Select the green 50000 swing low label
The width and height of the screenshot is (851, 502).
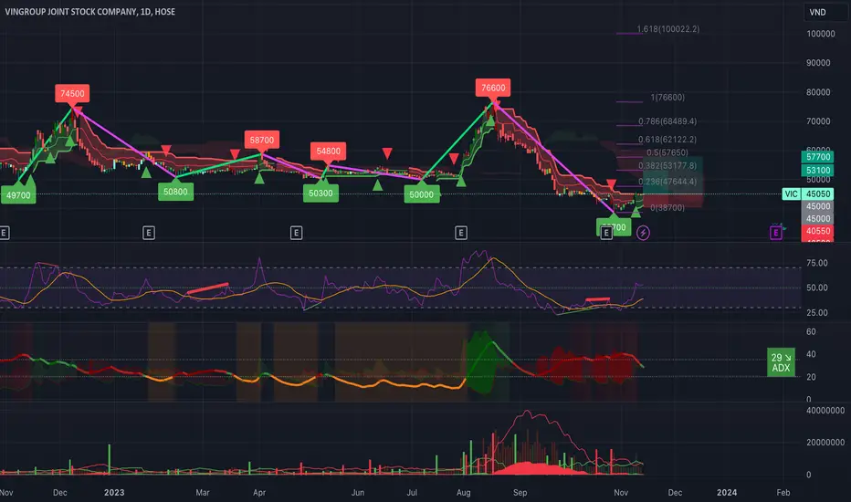coord(422,194)
